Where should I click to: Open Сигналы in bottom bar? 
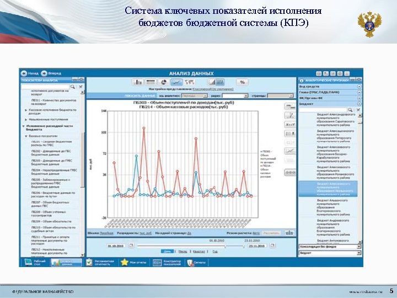point(196,263)
